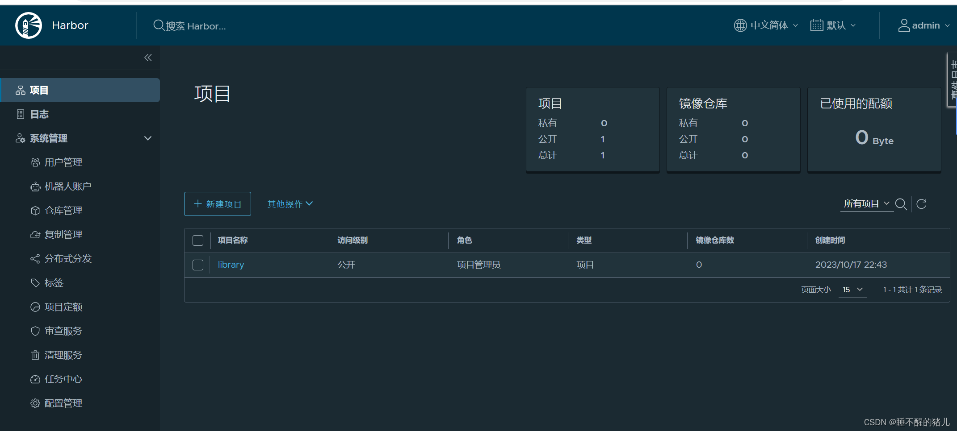Click the 项目管理员 role cell
Screen dimensions: 957x431
coord(478,265)
